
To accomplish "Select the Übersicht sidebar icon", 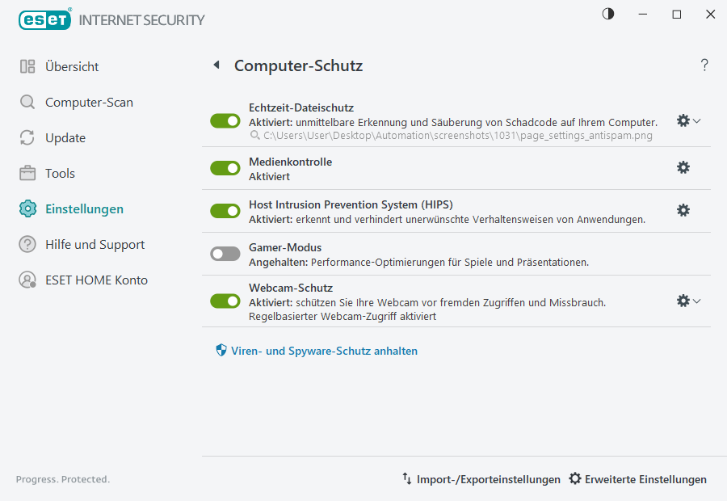I will tap(27, 67).
